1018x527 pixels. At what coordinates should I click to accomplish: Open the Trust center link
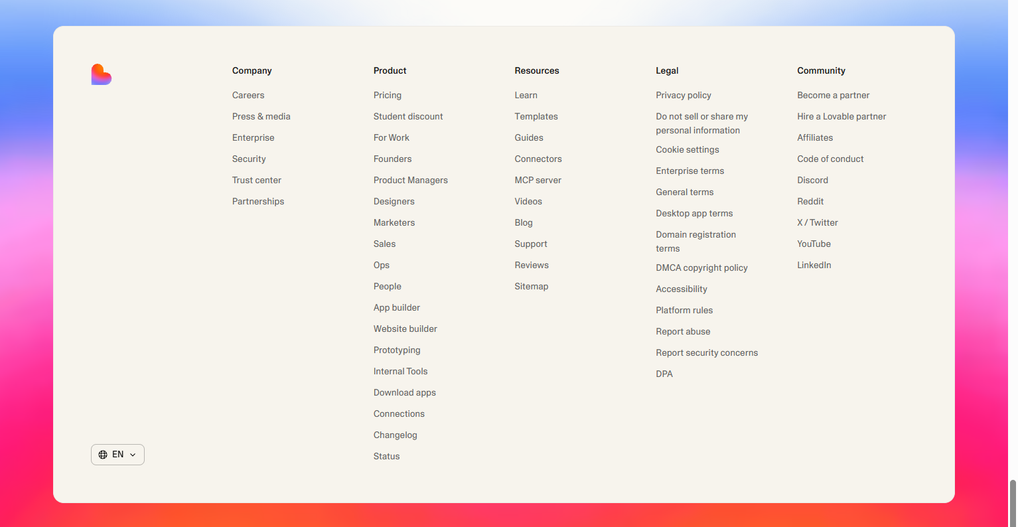[x=257, y=181]
